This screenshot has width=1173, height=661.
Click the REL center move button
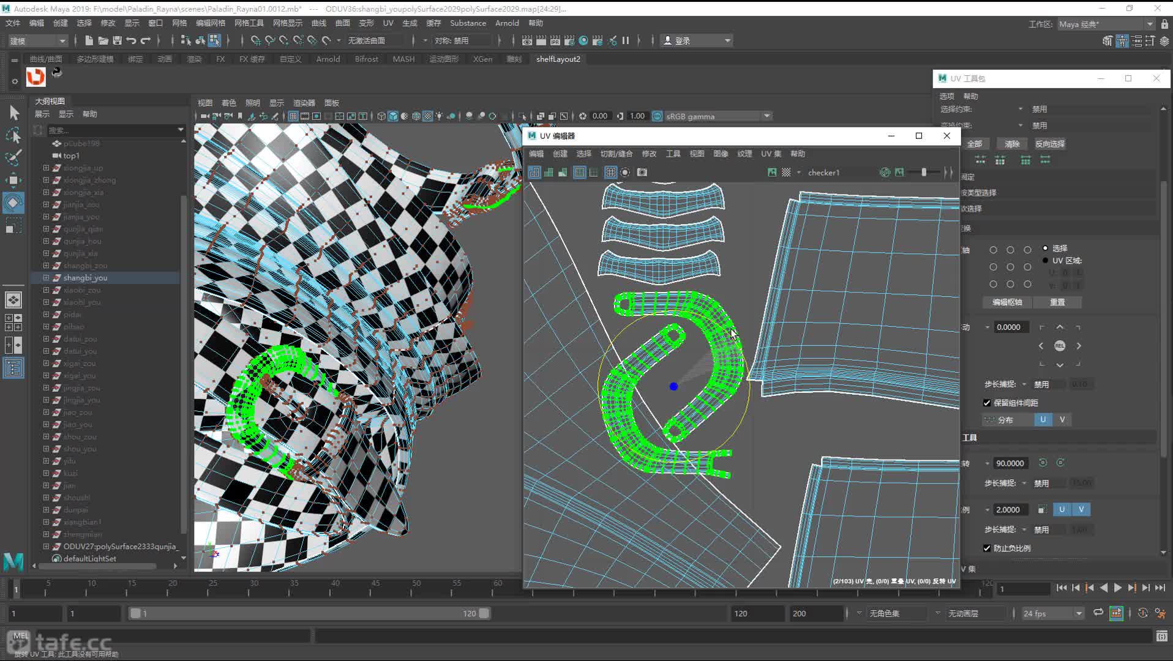[x=1060, y=346]
